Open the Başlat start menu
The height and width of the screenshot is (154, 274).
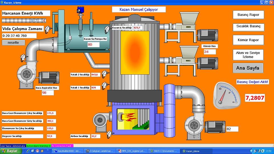tap(10, 151)
